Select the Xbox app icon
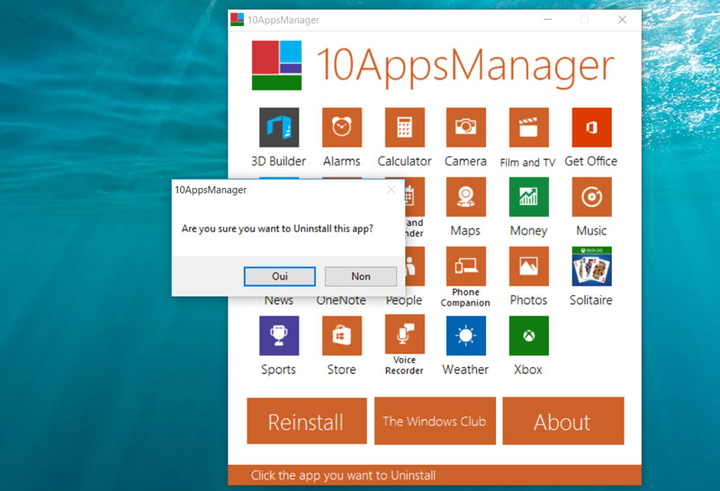720x491 pixels. (528, 335)
